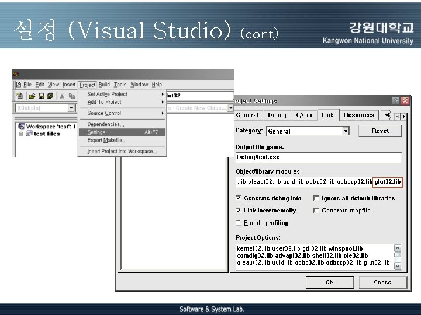Viewport: 421px width, 315px height.
Task: Open the Edit menu
Action: [40, 85]
